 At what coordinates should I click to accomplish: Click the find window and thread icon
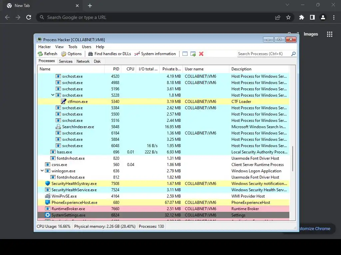[193, 54]
